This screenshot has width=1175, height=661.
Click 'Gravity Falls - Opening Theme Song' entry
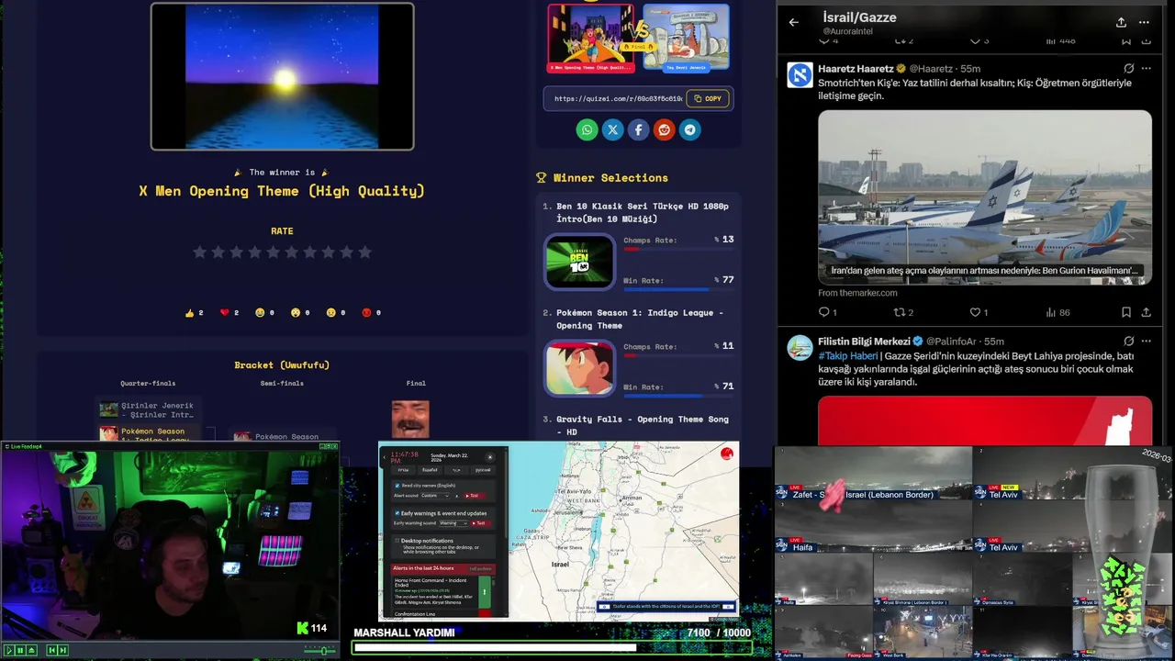point(643,425)
